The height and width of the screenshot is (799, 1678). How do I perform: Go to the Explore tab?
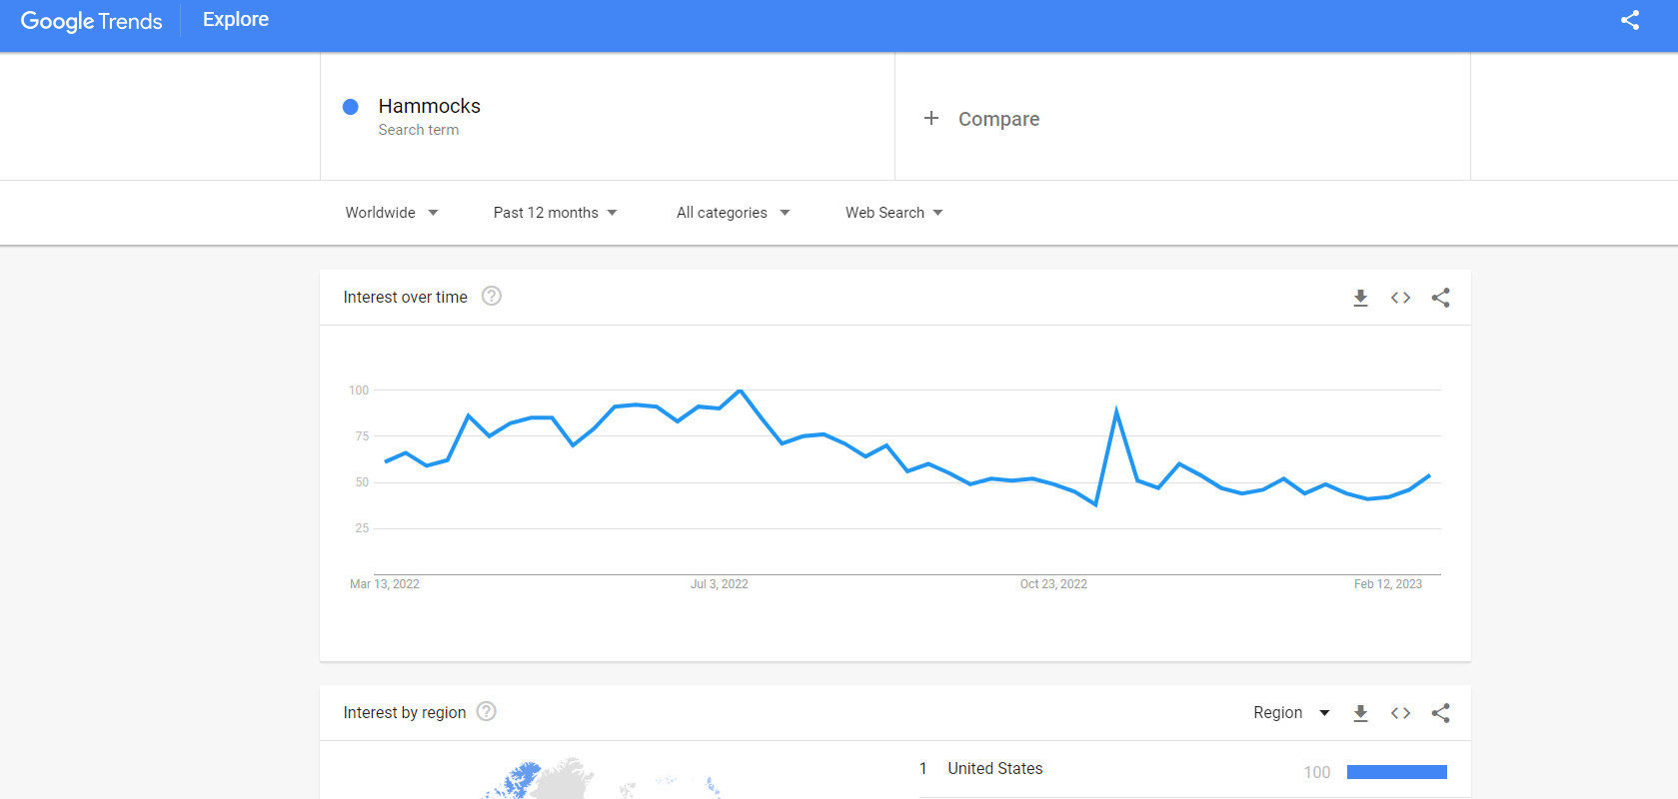[x=236, y=20]
